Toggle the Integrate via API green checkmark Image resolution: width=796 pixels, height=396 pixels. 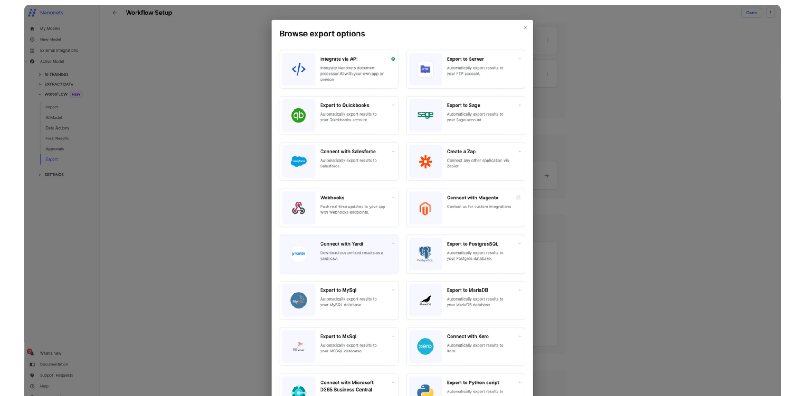point(393,59)
